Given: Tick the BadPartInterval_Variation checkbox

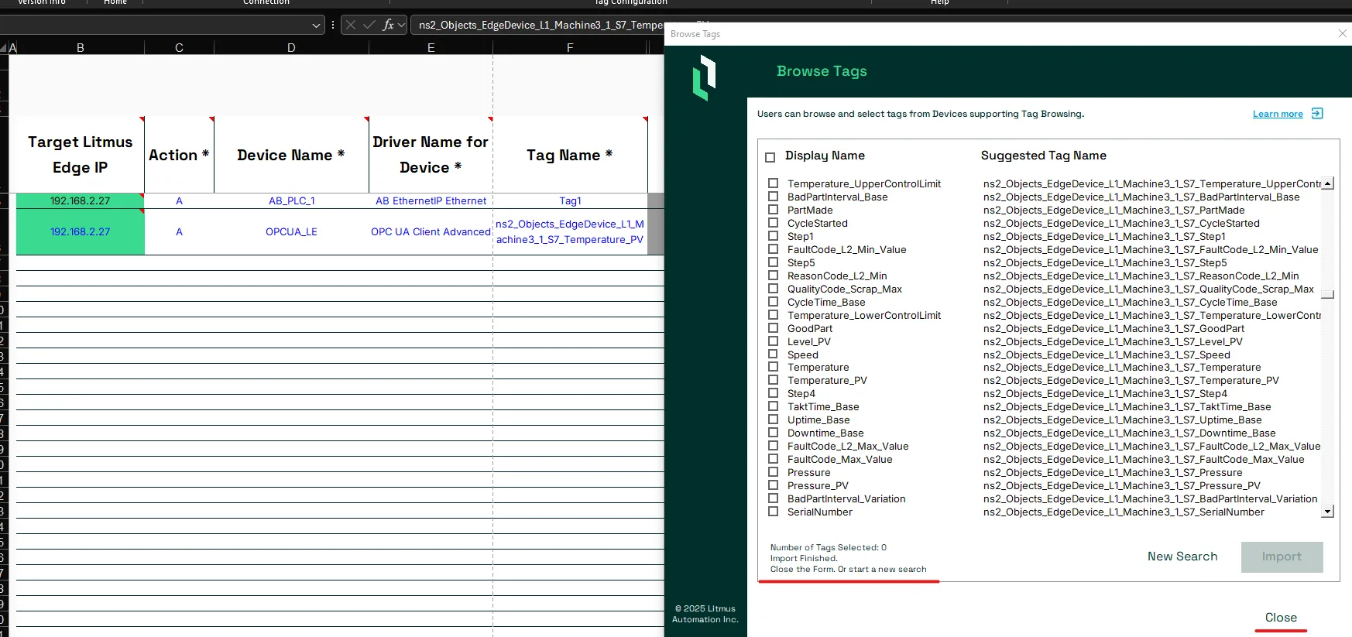Looking at the screenshot, I should (x=773, y=498).
